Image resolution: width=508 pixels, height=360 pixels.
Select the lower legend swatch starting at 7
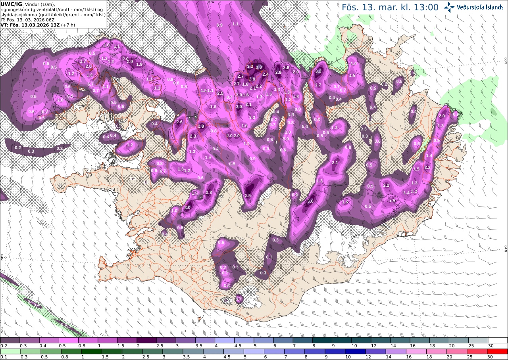click(x=294, y=351)
